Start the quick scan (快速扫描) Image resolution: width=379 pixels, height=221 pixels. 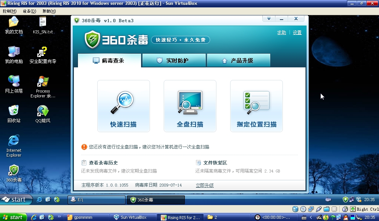124,106
